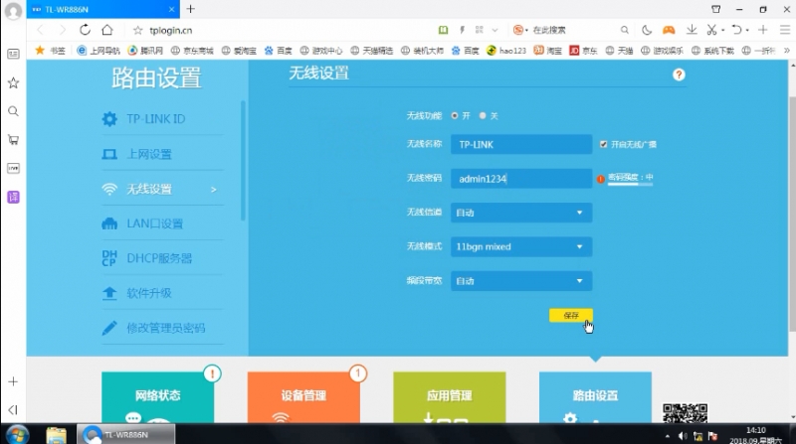
Task: Open the help question mark icon
Action: point(679,75)
